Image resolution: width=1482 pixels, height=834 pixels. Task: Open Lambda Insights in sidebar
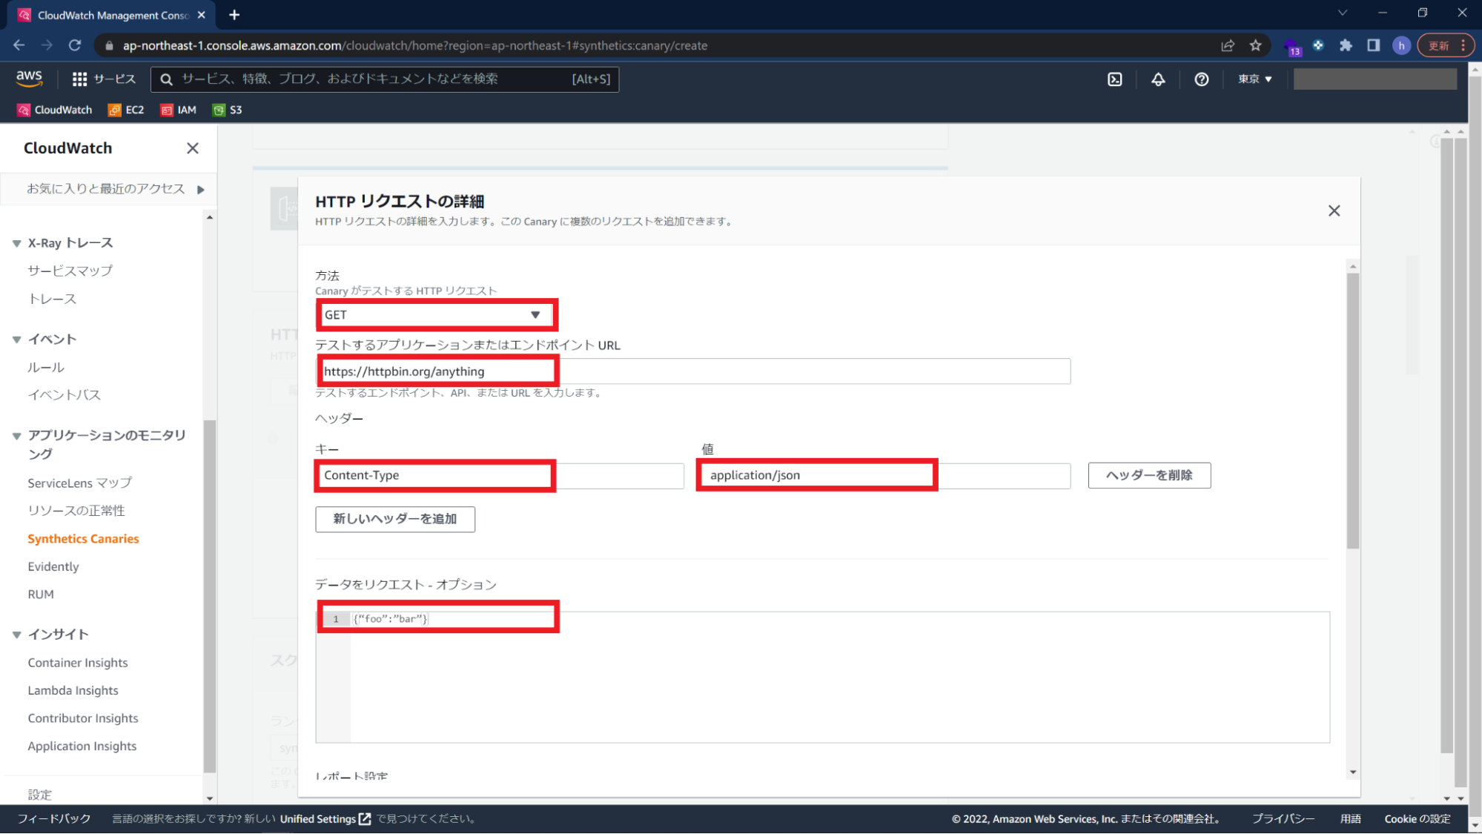click(73, 691)
